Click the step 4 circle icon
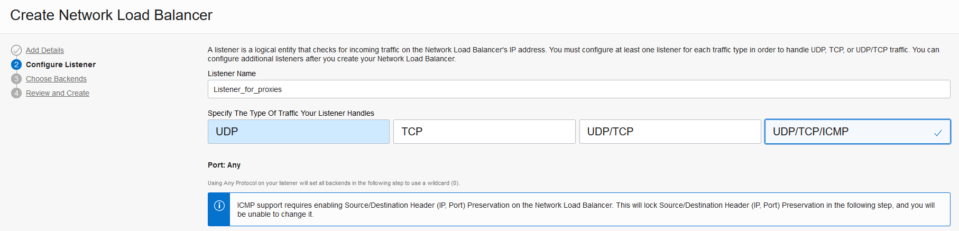The image size is (959, 231). click(16, 93)
